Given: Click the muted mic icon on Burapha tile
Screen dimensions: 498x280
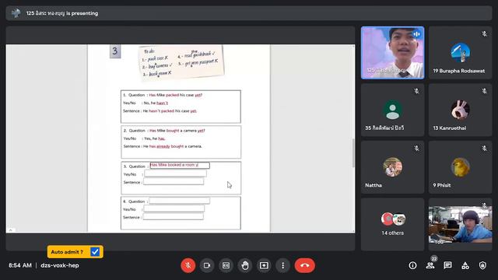Looking at the screenshot, I should point(484,33).
